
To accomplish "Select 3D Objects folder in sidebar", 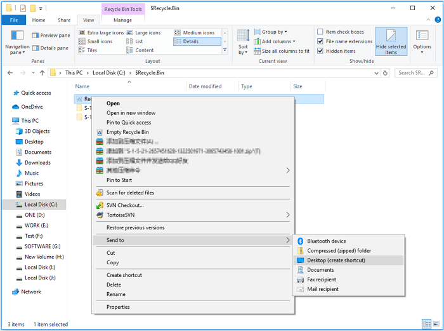I will point(37,132).
